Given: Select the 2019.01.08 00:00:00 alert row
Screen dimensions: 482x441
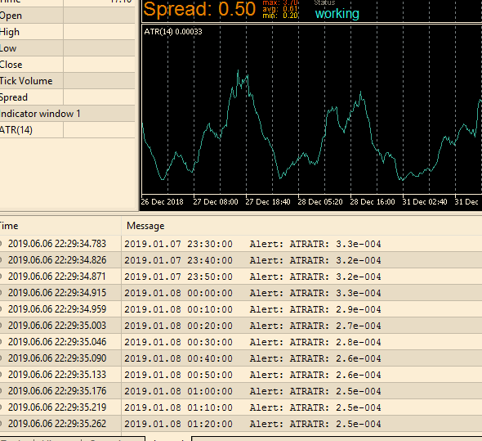Looking at the screenshot, I should [241, 293].
